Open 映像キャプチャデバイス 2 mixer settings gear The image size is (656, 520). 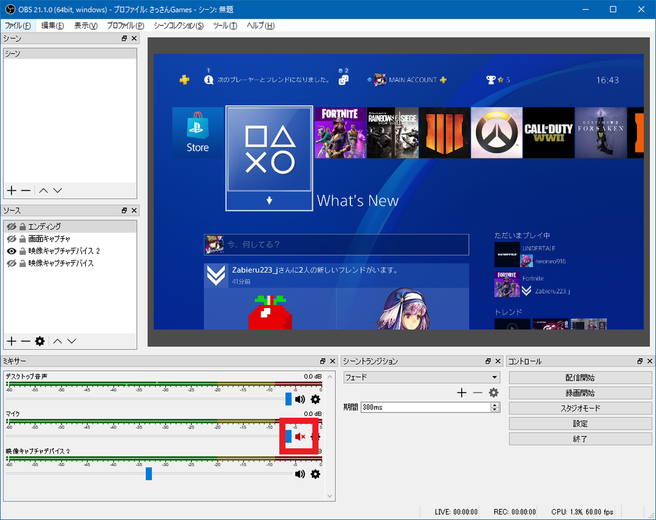click(315, 474)
